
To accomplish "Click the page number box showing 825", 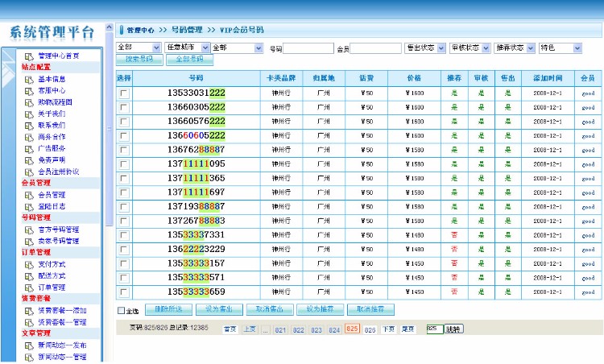I will 435,329.
